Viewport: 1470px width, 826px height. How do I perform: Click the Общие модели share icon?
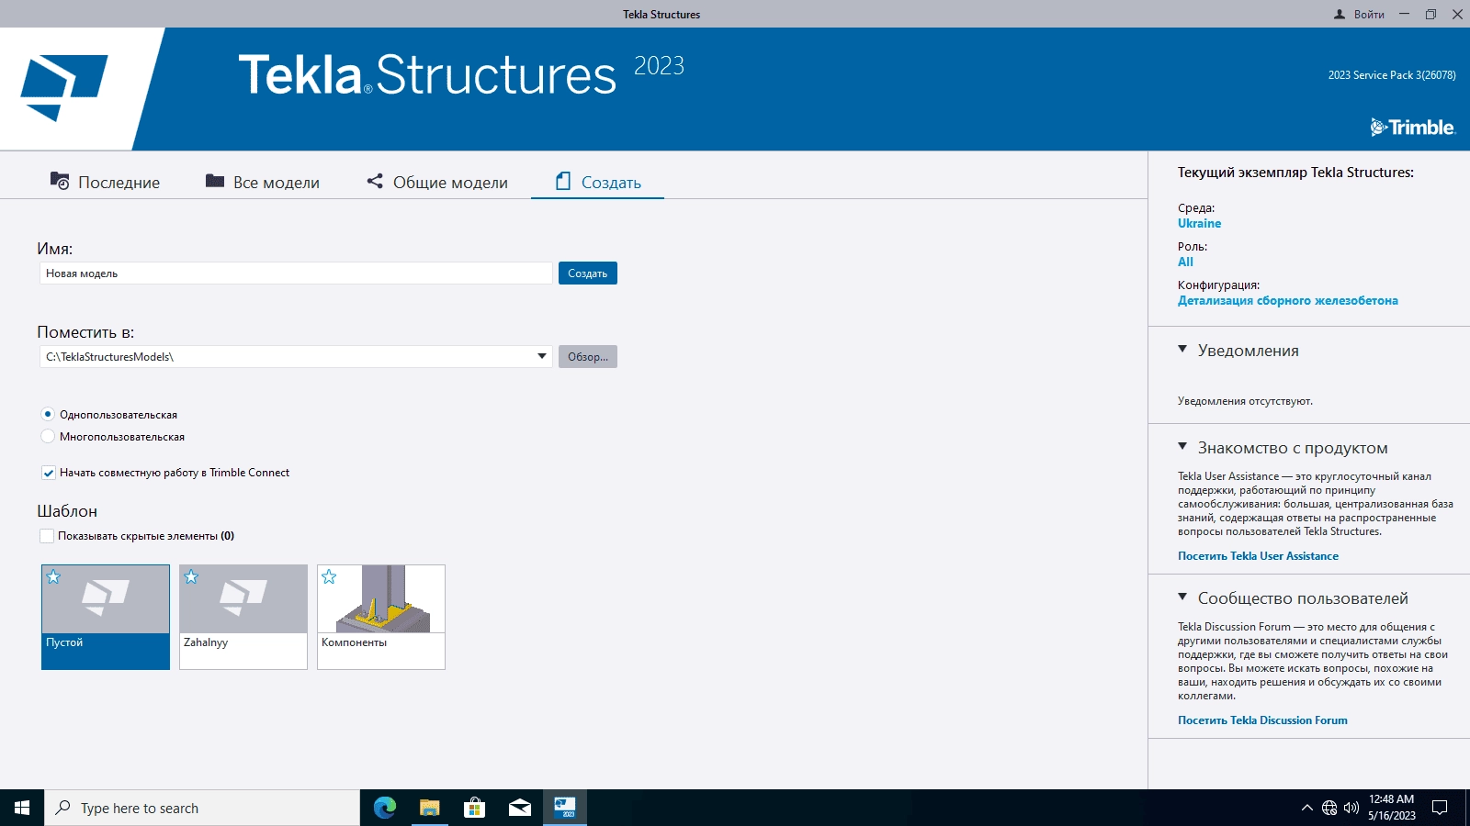click(375, 181)
